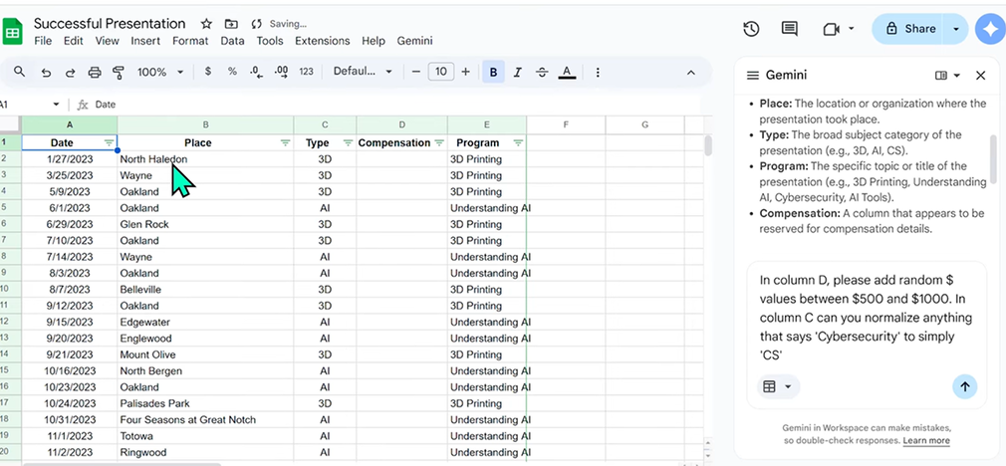The width and height of the screenshot is (1006, 466).
Task: Format as percent
Action: coord(232,72)
